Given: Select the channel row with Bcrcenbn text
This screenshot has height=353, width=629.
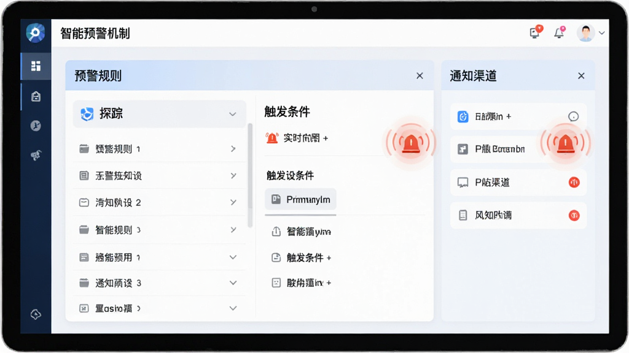Looking at the screenshot, I should 518,150.
